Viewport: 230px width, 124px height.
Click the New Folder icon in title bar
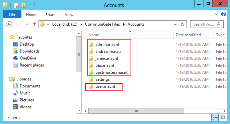pos(23,5)
